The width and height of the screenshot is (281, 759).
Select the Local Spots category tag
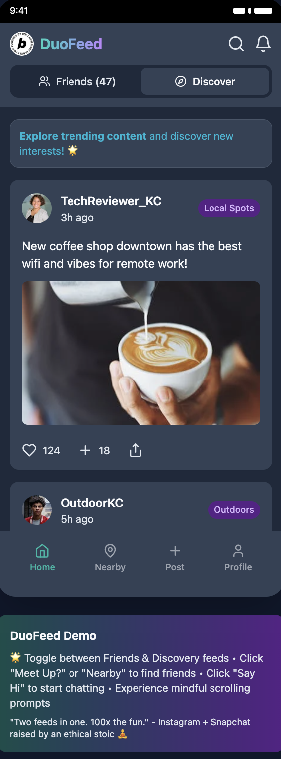[x=229, y=208]
